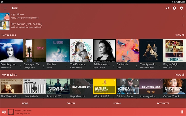View all new playlists
This screenshot has height=116, width=186.
pos(180,75)
